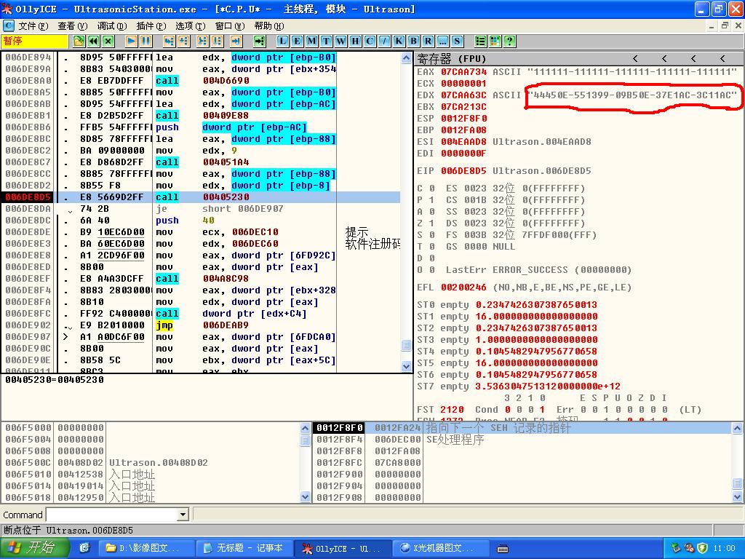
Task: Toggle the A flag value
Action: 432,212
